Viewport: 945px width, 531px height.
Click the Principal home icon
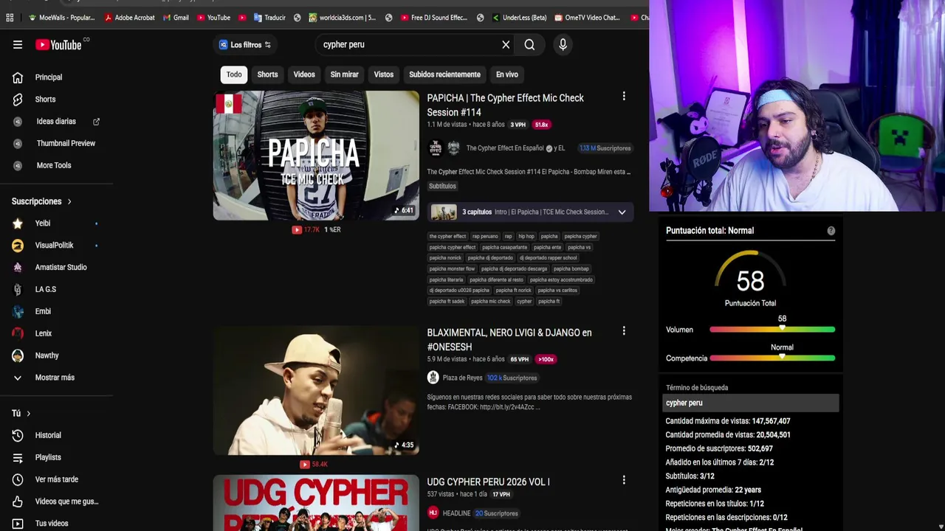tap(18, 77)
